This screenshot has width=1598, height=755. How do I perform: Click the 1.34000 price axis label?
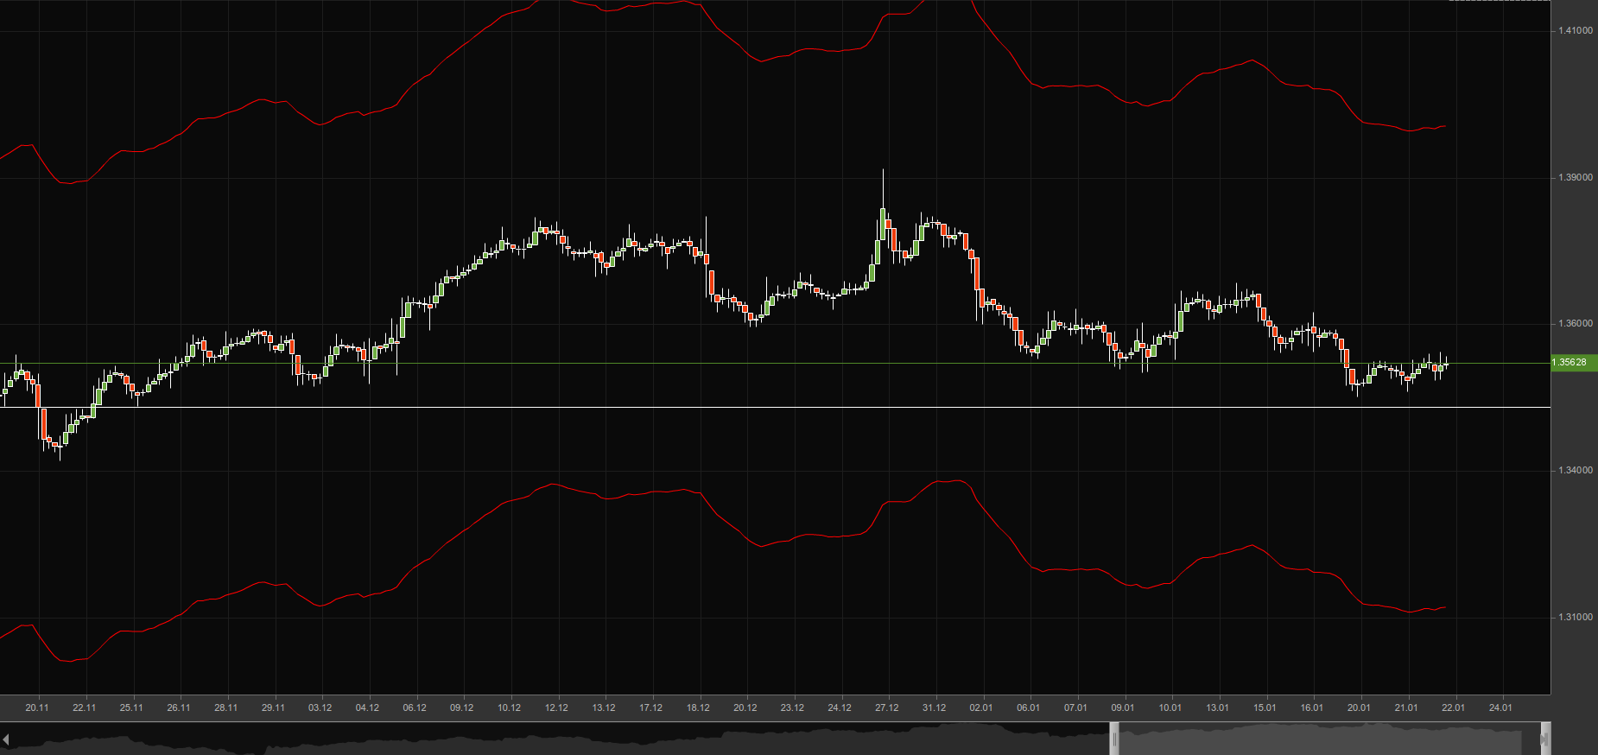pyautogui.click(x=1575, y=471)
